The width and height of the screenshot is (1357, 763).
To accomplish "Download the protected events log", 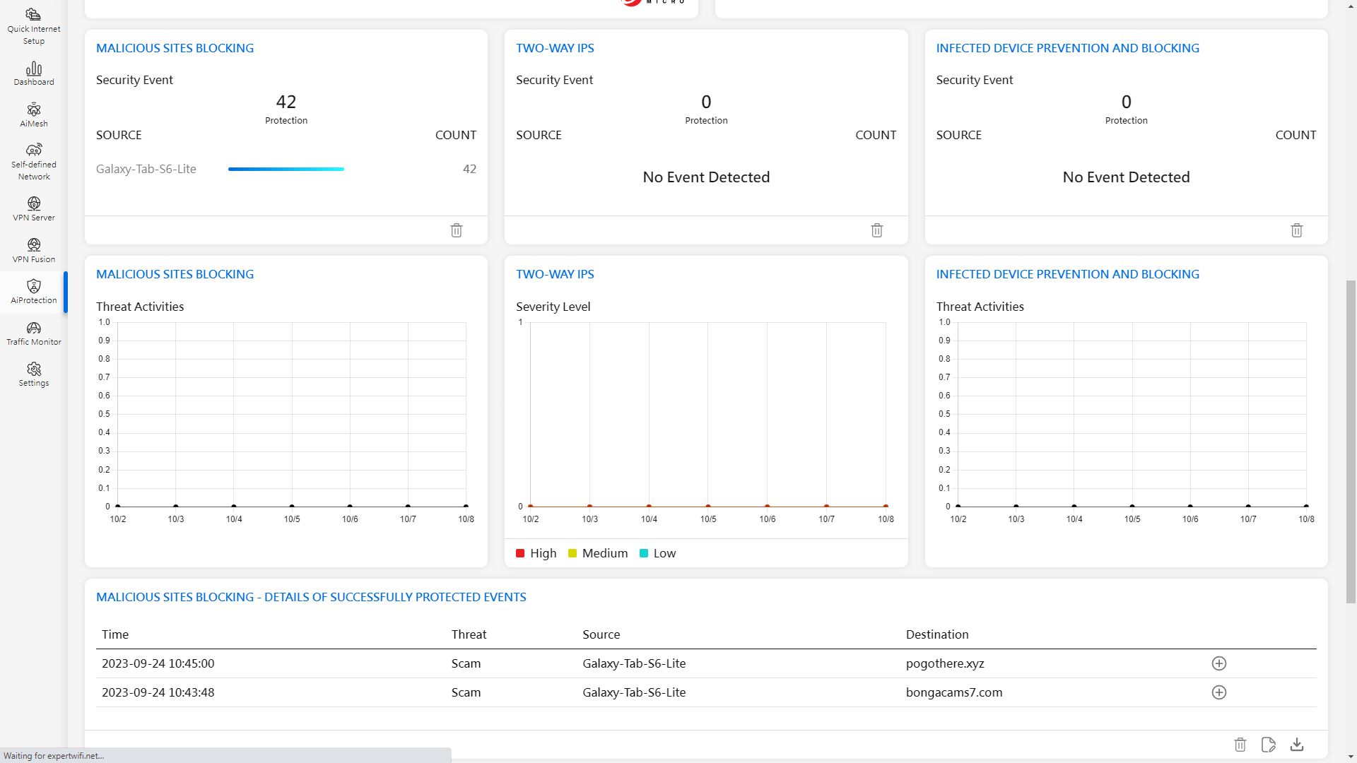I will click(x=1296, y=745).
